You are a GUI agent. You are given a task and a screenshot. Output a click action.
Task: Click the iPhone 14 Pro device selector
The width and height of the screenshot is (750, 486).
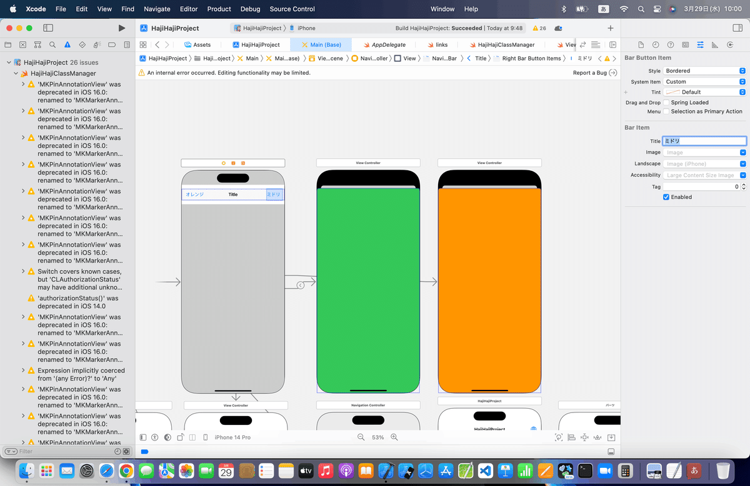click(232, 437)
